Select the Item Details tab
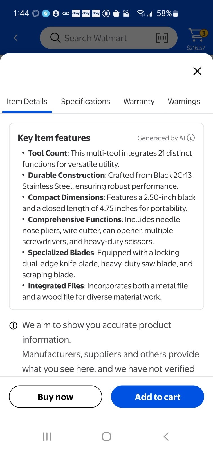The width and height of the screenshot is (213, 450). click(27, 102)
